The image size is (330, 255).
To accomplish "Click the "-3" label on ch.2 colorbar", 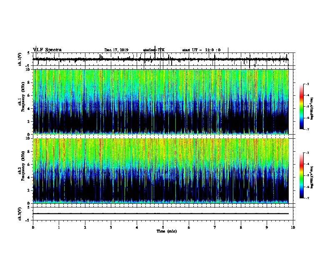I will 307,153.
